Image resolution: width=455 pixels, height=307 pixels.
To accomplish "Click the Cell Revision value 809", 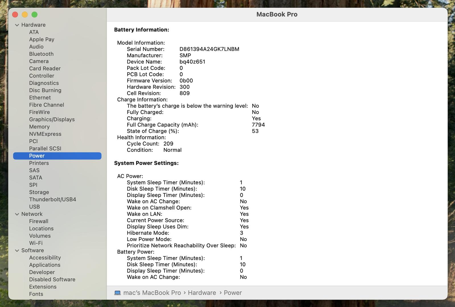I will click(x=184, y=93).
